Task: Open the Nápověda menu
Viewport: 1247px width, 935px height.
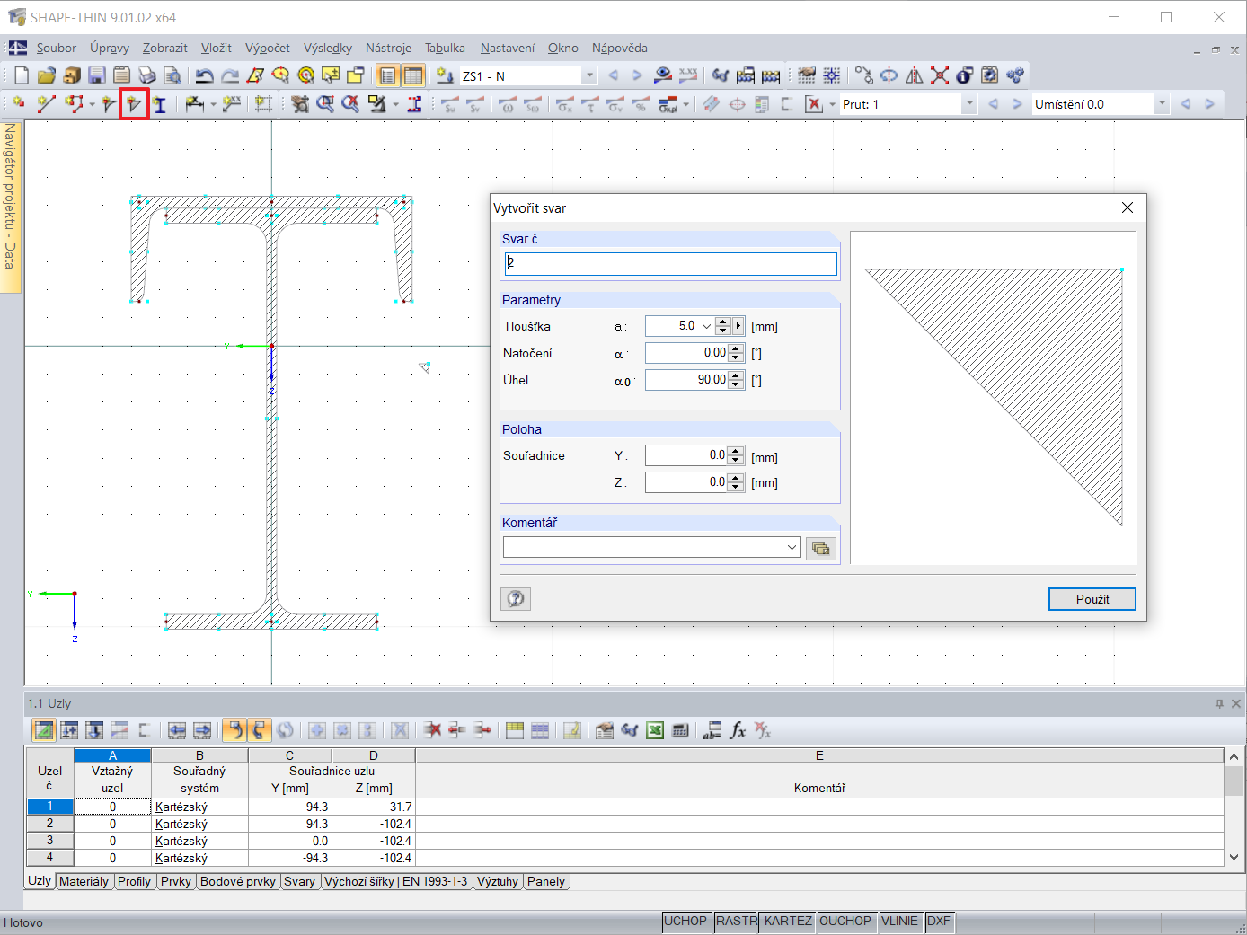Action: point(619,48)
